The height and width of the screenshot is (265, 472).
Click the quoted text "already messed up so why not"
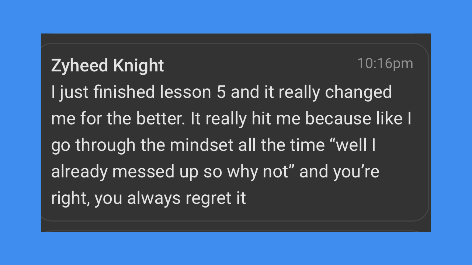click(170, 172)
